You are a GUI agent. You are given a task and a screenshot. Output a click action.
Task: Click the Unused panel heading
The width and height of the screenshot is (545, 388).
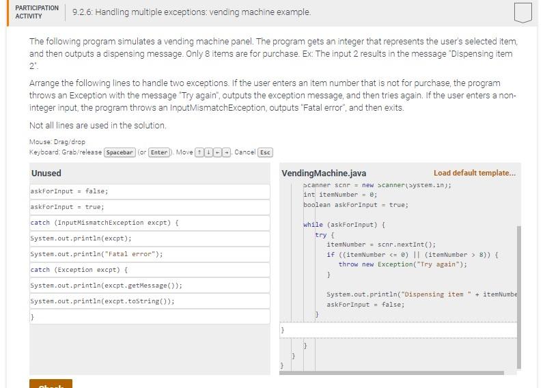tap(46, 173)
